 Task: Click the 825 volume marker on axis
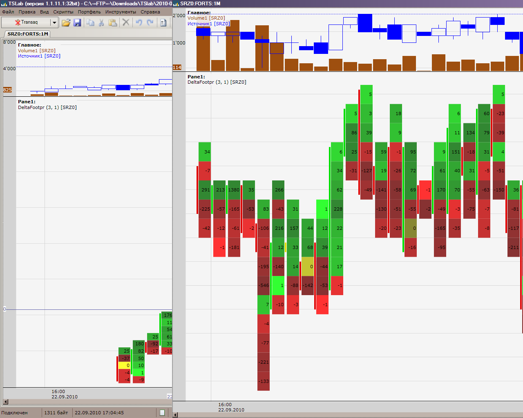7,90
